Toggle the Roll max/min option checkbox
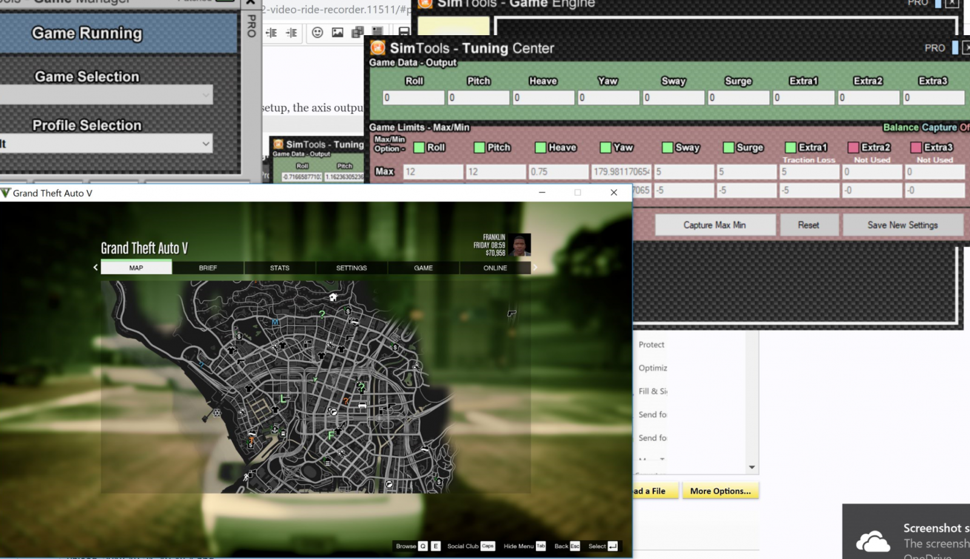Screen dimensions: 970x559 [x=419, y=148]
